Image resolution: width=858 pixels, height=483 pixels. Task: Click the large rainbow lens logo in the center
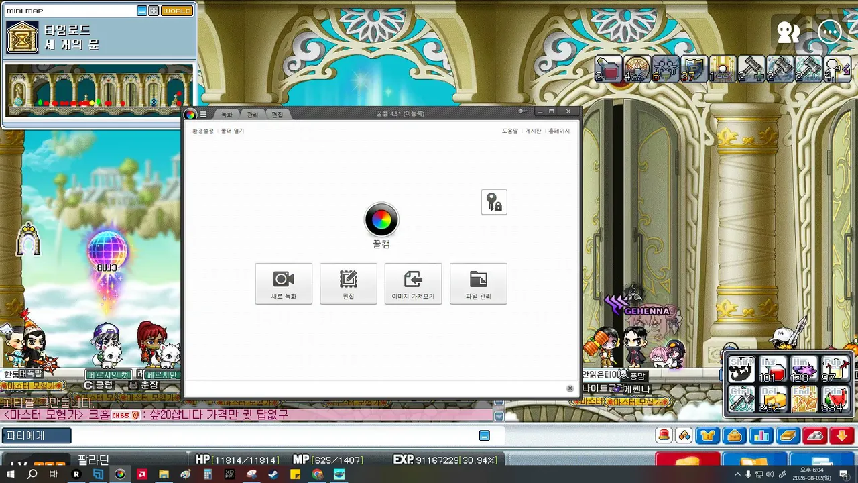tap(381, 219)
